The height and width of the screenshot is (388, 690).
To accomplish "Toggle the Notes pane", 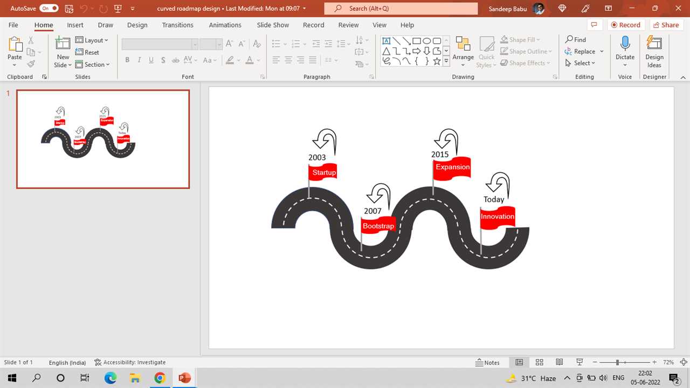I will pyautogui.click(x=487, y=363).
